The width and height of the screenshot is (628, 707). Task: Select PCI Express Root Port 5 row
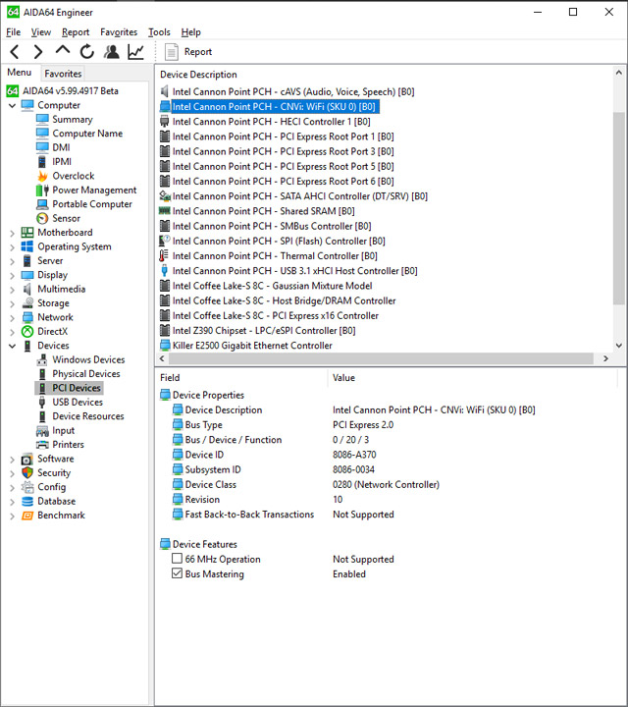click(x=283, y=166)
